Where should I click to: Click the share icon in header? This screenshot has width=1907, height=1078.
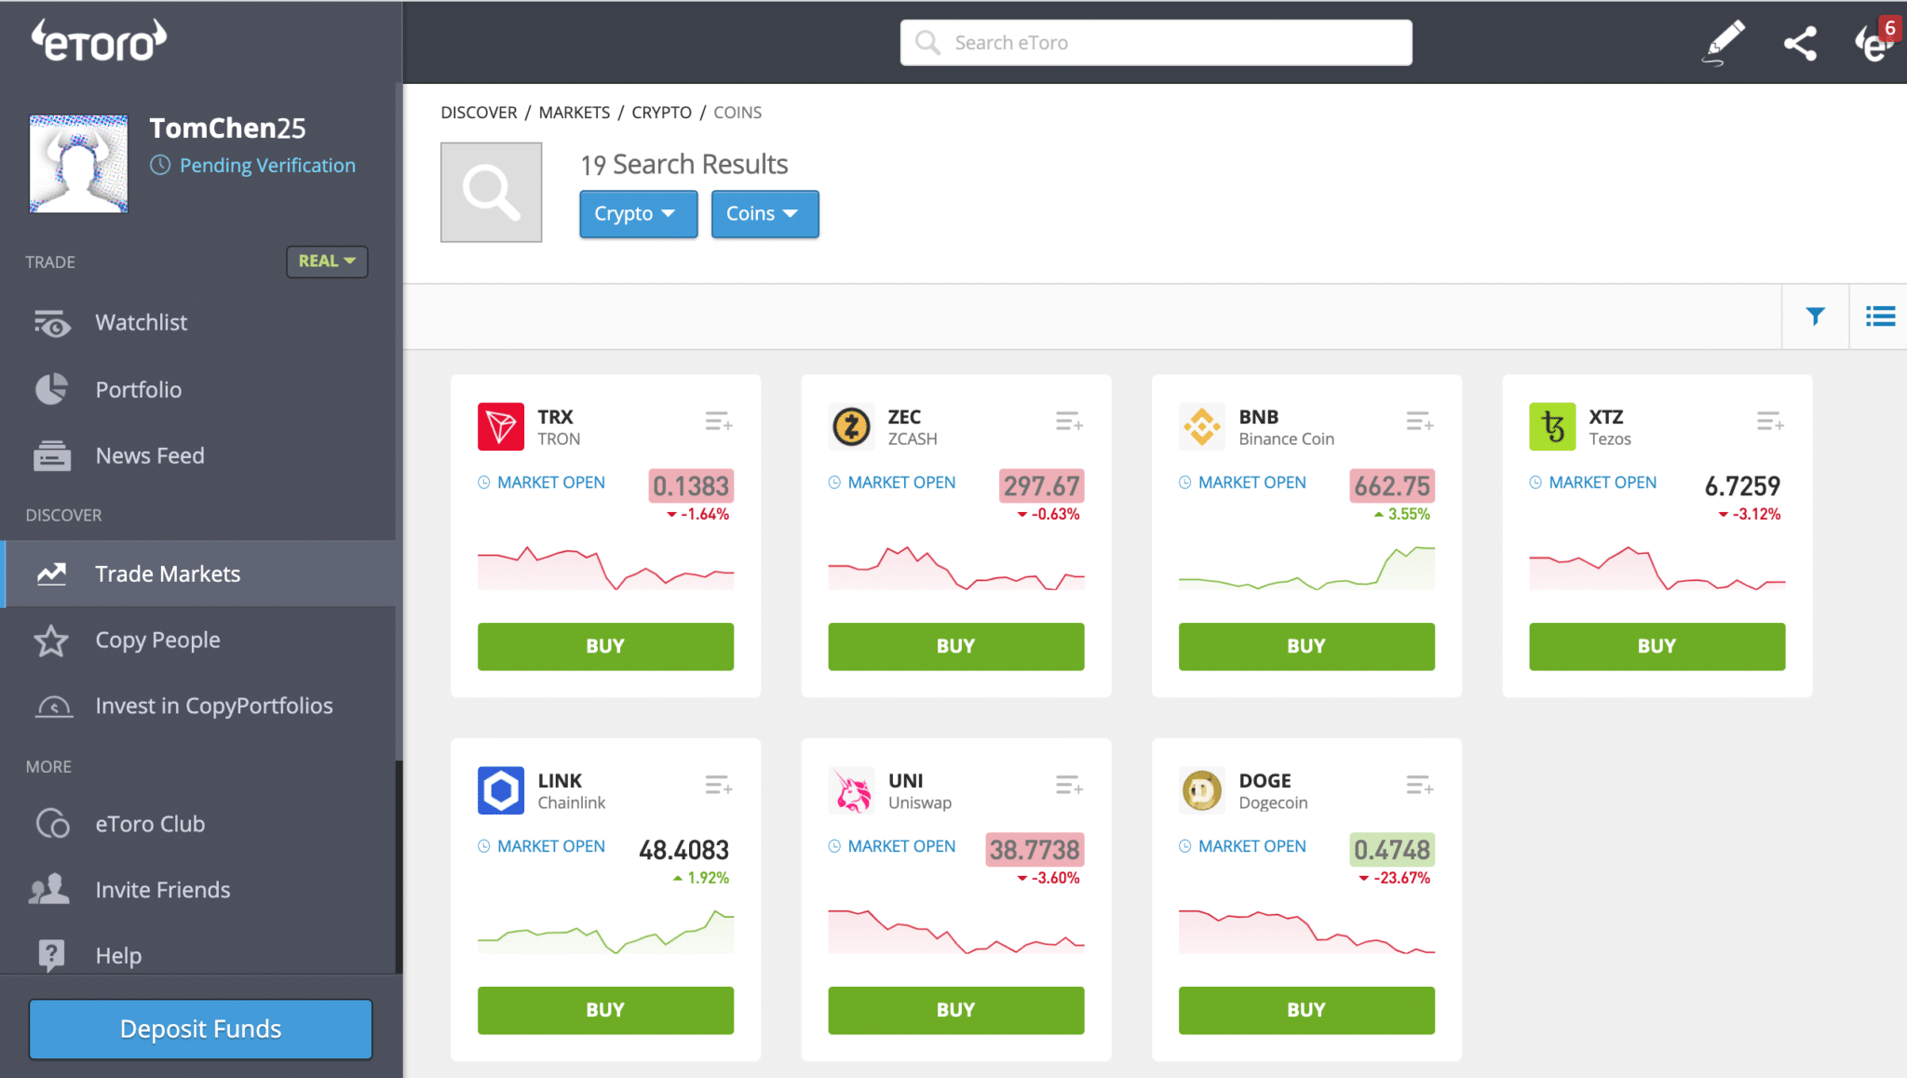[1800, 44]
